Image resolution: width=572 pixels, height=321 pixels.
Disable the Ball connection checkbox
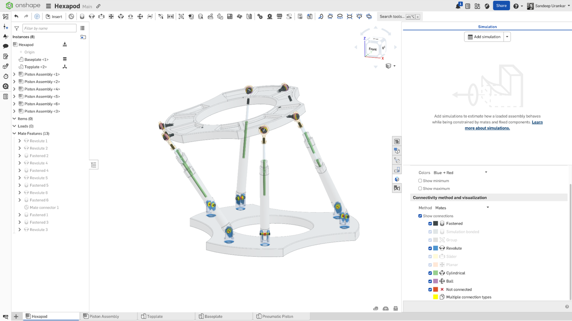pos(430,281)
